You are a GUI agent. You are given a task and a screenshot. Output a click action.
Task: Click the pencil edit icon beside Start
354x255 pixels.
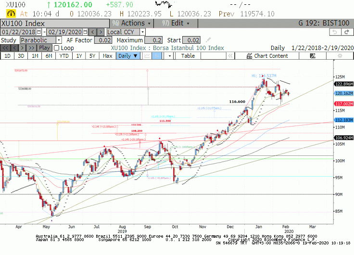pos(208,40)
